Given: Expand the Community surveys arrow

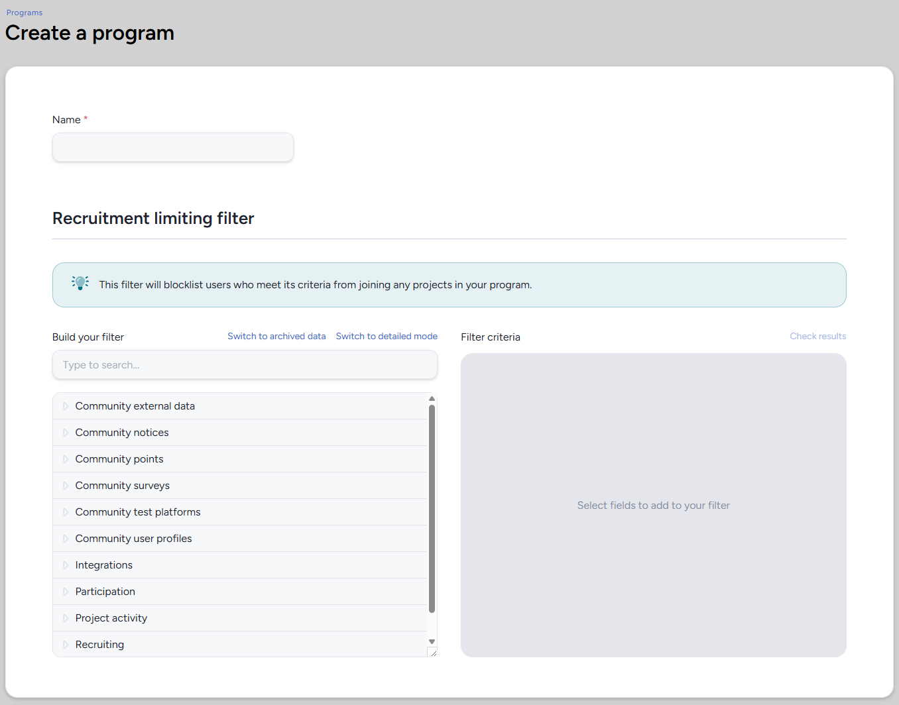Looking at the screenshot, I should 66,486.
